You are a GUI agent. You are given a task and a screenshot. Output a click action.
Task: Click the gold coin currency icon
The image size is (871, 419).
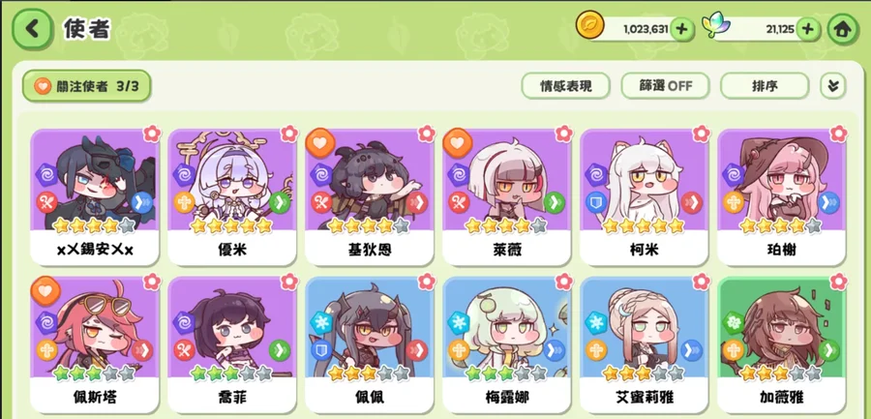tap(590, 26)
